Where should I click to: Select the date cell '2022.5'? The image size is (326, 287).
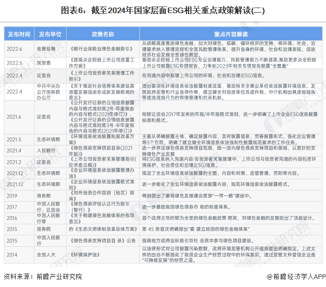(x=14, y=63)
